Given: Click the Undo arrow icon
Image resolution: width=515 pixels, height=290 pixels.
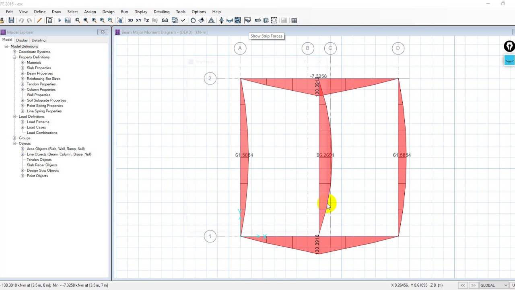Looking at the screenshot, I should pyautogui.click(x=21, y=21).
